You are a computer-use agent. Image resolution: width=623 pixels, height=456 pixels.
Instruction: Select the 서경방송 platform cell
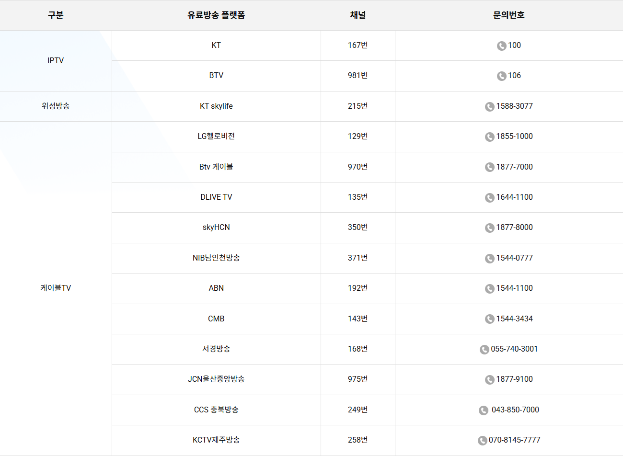pos(216,349)
